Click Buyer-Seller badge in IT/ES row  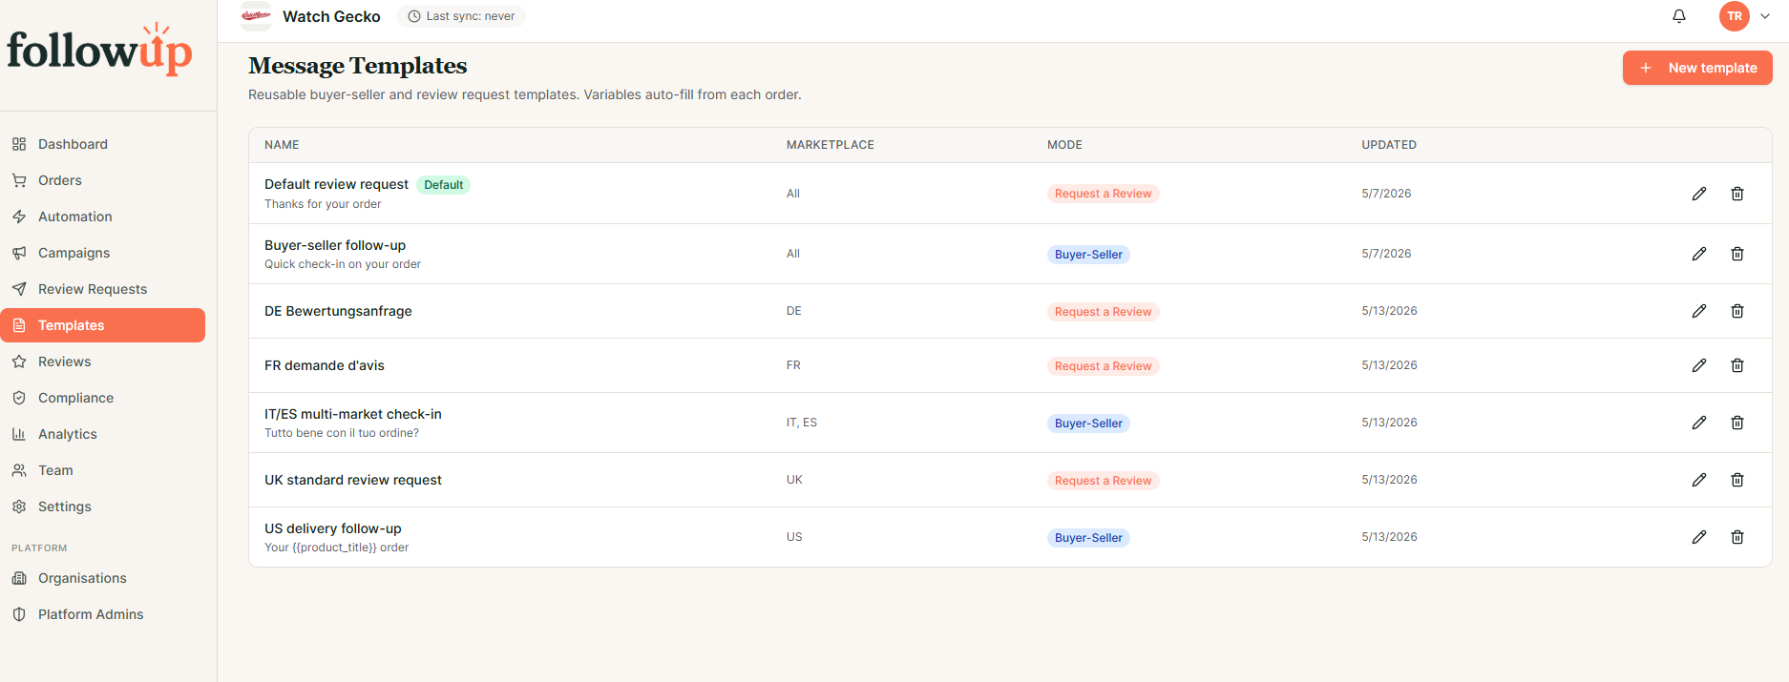(x=1088, y=424)
